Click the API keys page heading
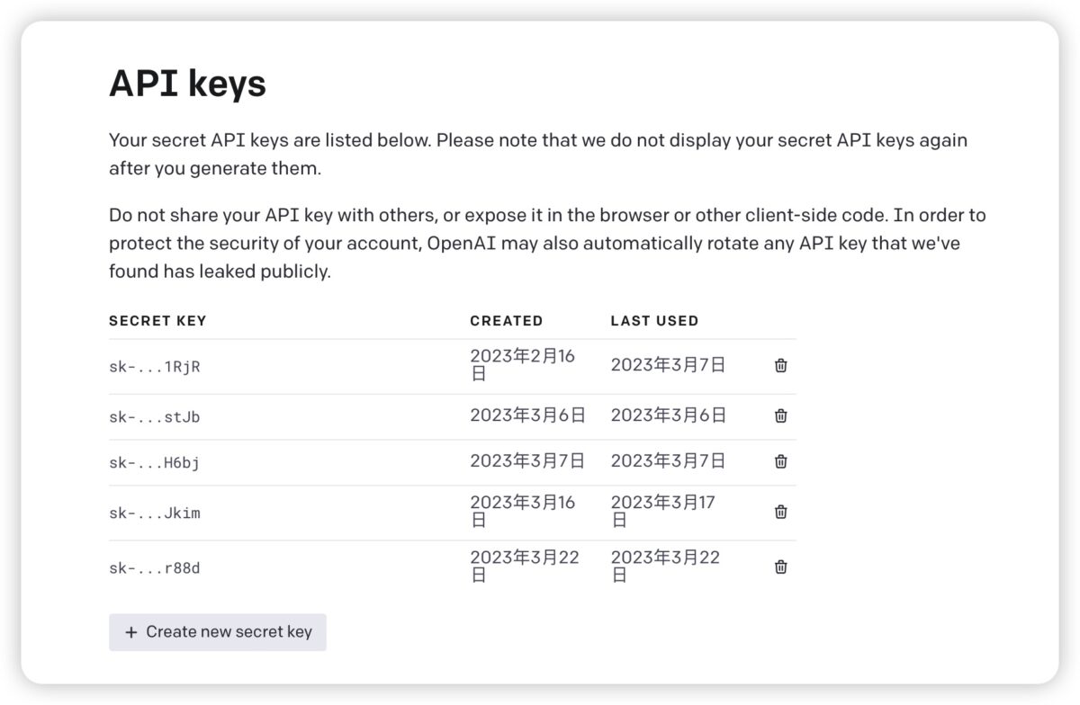Image resolution: width=1080 pixels, height=705 pixels. pyautogui.click(x=187, y=85)
